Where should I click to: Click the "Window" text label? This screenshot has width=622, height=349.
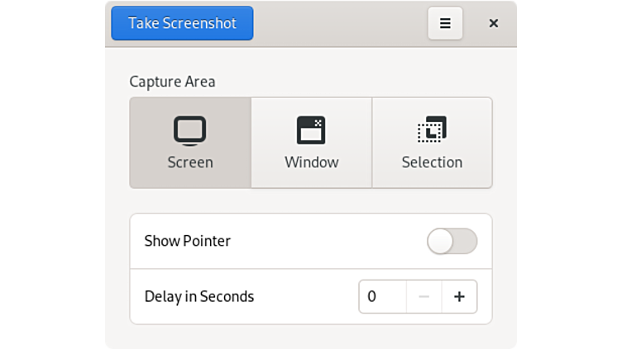click(312, 163)
